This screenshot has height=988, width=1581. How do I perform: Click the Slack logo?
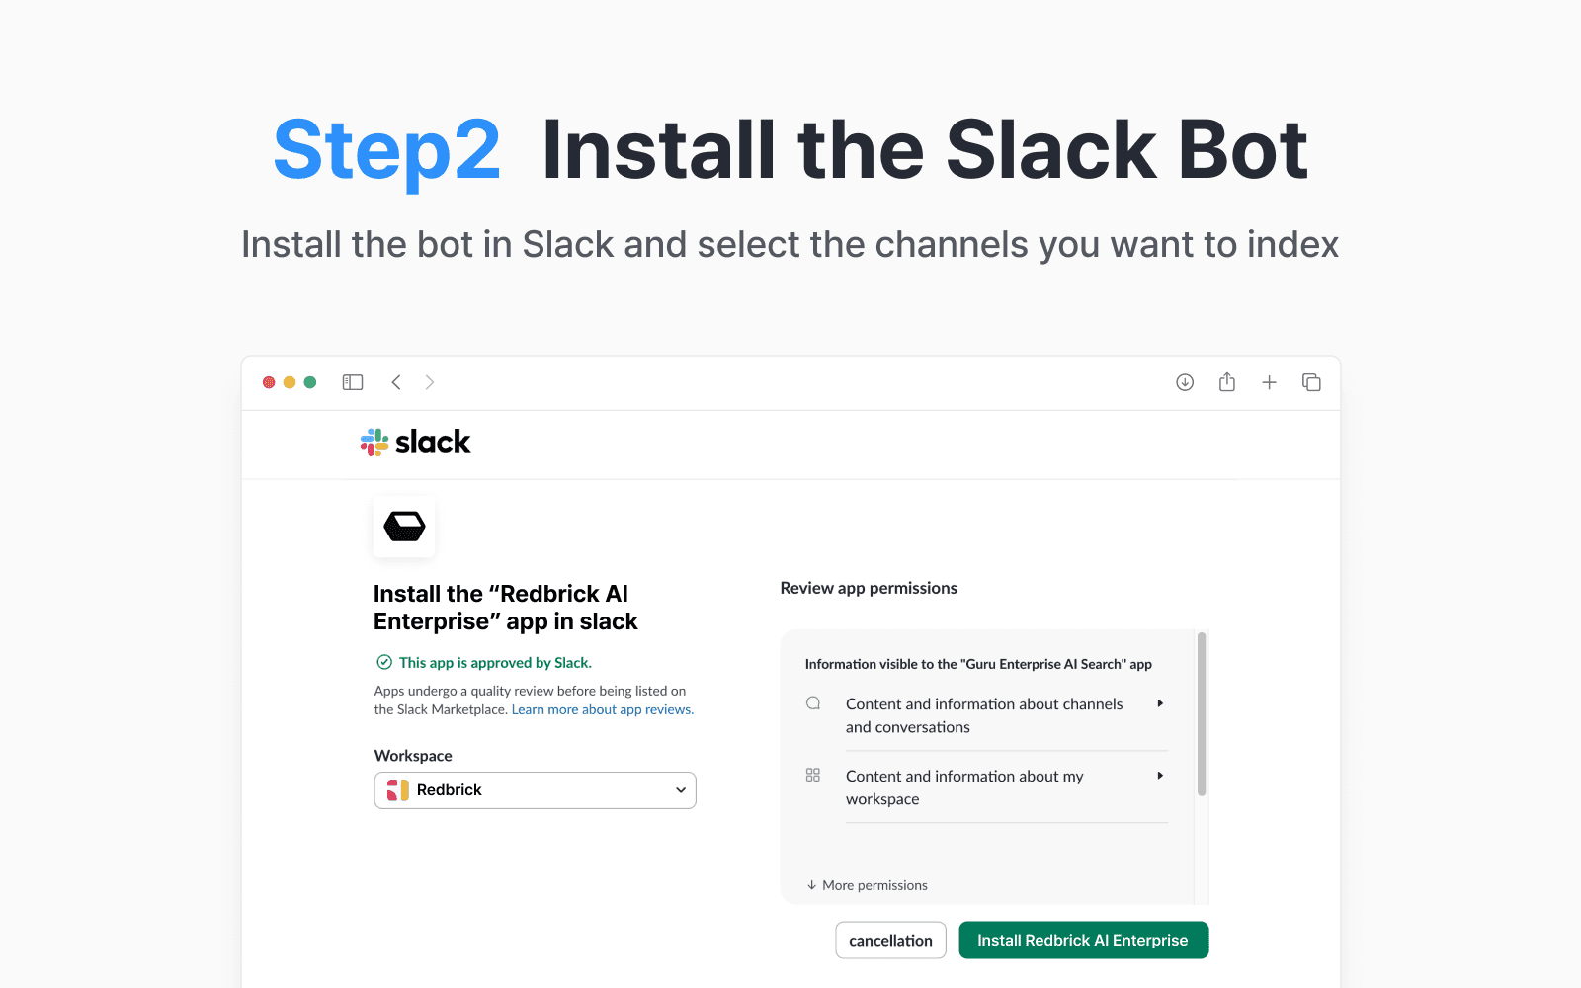[414, 442]
